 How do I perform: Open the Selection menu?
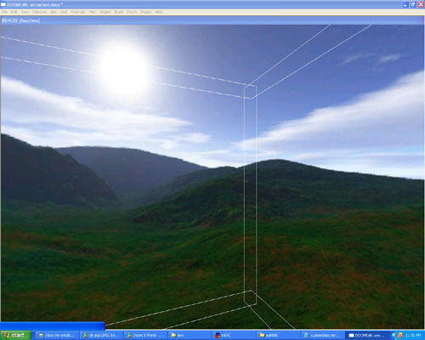(x=39, y=12)
